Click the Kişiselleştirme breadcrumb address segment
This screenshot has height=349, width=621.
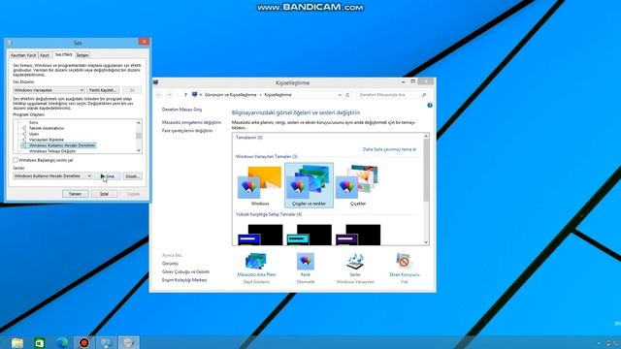tap(278, 95)
